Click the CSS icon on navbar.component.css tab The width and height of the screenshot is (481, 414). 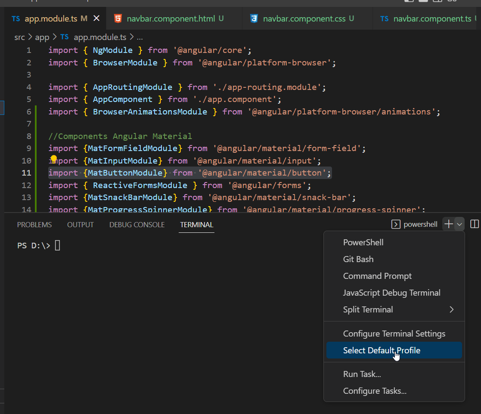tap(254, 19)
